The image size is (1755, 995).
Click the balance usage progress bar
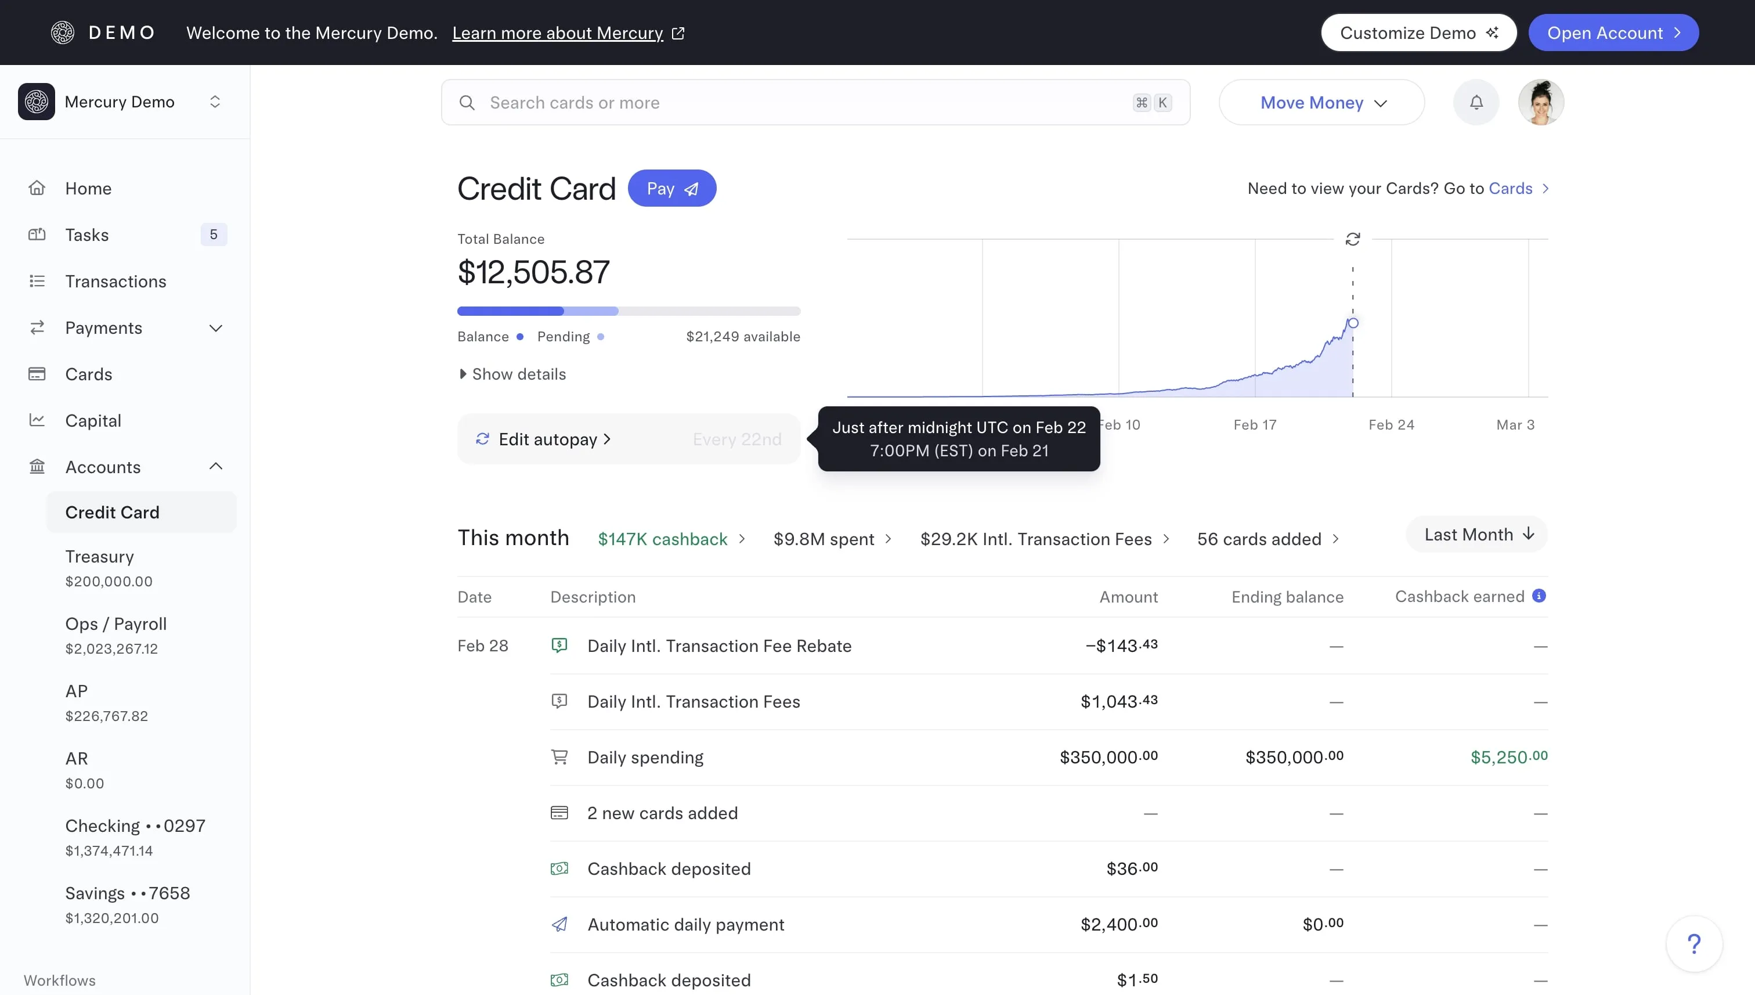tap(629, 311)
